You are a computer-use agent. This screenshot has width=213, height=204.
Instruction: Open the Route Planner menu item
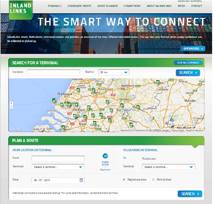coord(107,6)
